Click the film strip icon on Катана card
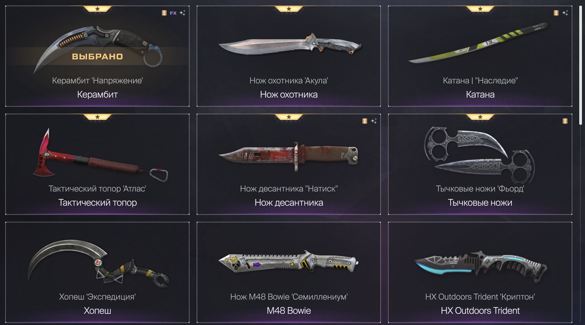Screen dimensions: 585x325 (556, 13)
